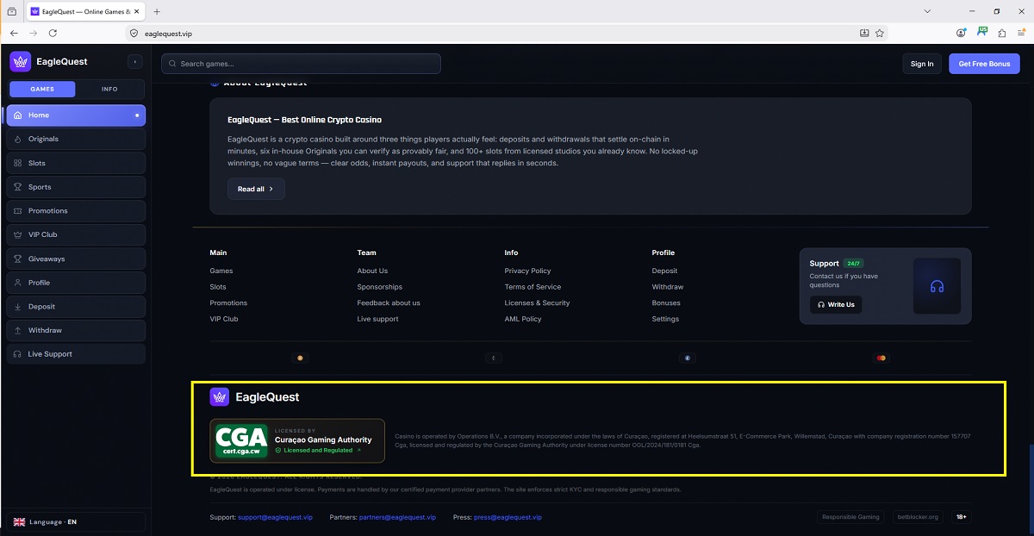Click Write Us in the Support card
This screenshot has height=536, width=1034.
pos(836,304)
